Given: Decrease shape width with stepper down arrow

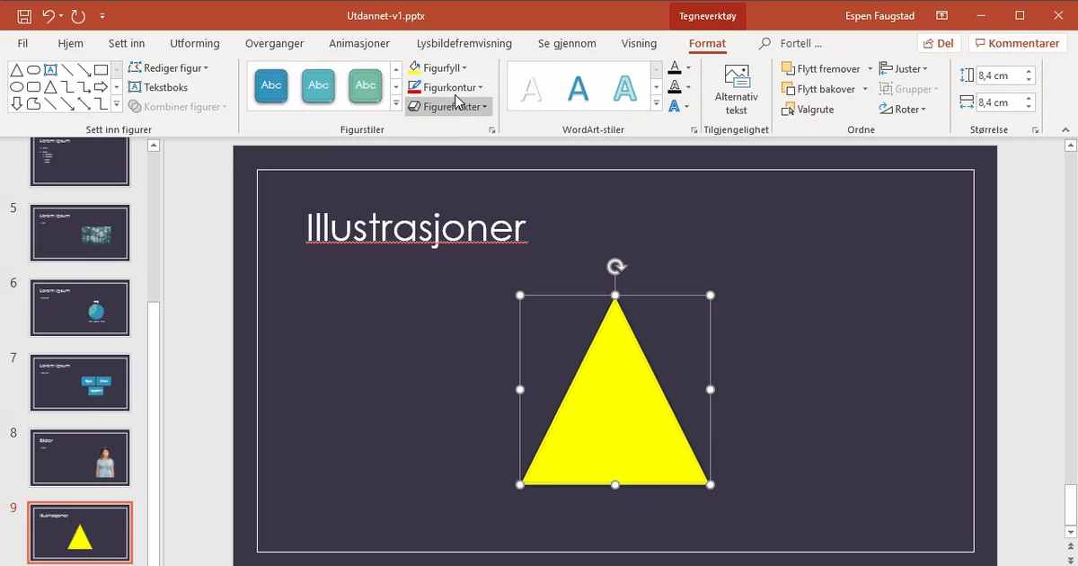Looking at the screenshot, I should coord(1029,107).
